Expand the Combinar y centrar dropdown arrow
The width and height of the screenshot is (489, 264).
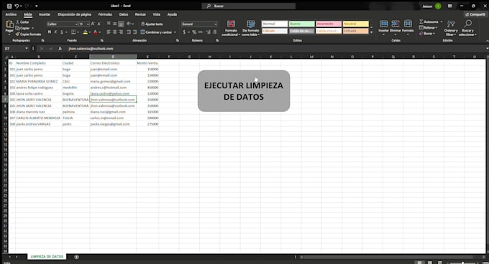click(175, 32)
